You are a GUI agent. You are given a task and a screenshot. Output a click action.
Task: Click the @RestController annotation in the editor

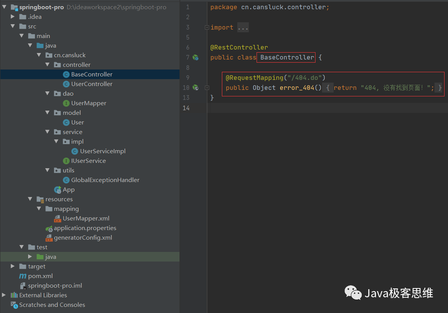point(239,47)
